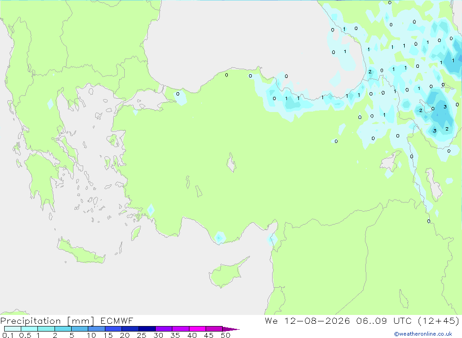Pick the 25–30 mm navy swatch
This screenshot has height=338, width=462.
tap(147, 329)
